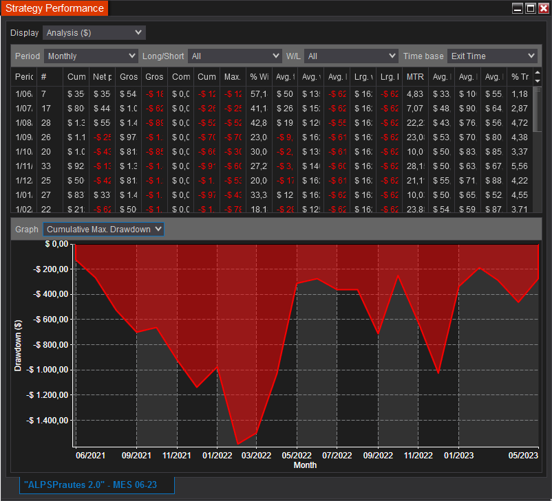Click the % Trade value 5,56
552x501 pixels.
(x=520, y=166)
